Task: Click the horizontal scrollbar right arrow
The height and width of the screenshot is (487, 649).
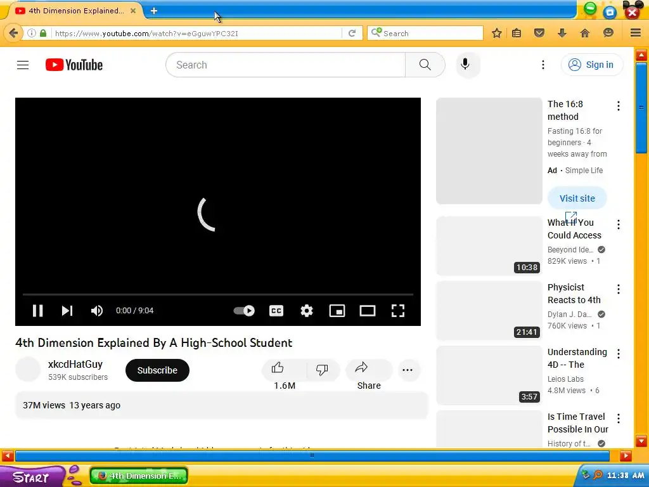Action: pos(626,457)
